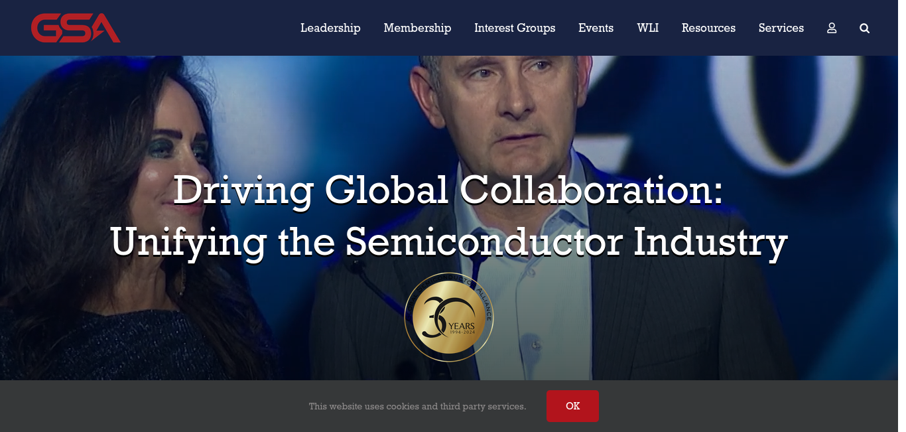Screen dimensions: 906x432
Task: Click the GSA logo in header
Action: tap(76, 28)
